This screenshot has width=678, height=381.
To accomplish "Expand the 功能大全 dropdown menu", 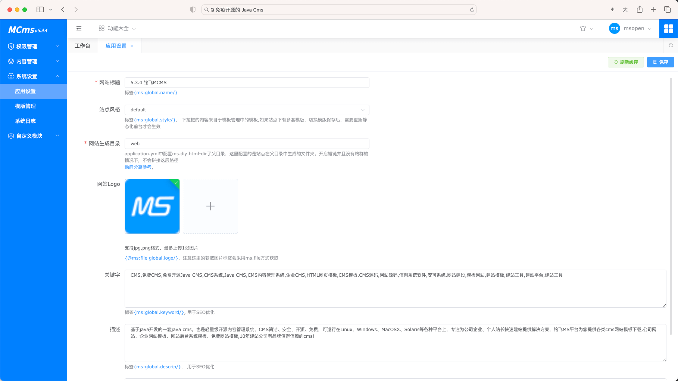I will click(117, 29).
